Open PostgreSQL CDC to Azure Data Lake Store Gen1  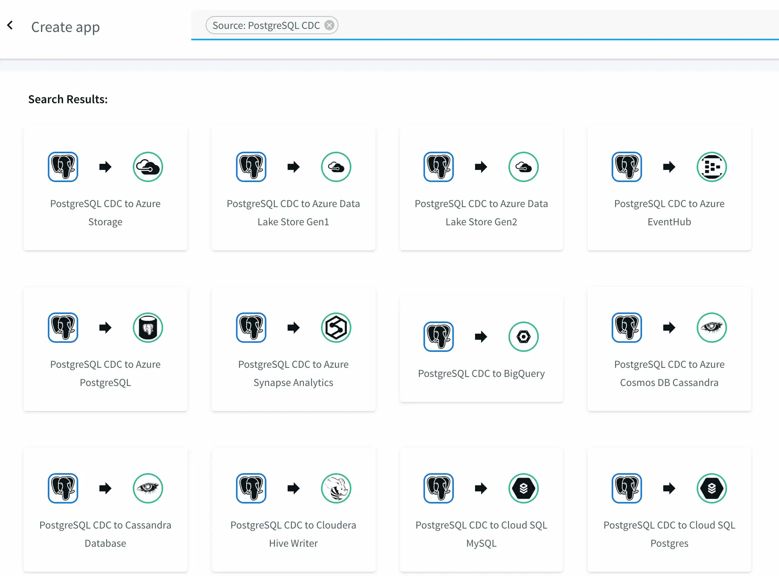tap(293, 212)
